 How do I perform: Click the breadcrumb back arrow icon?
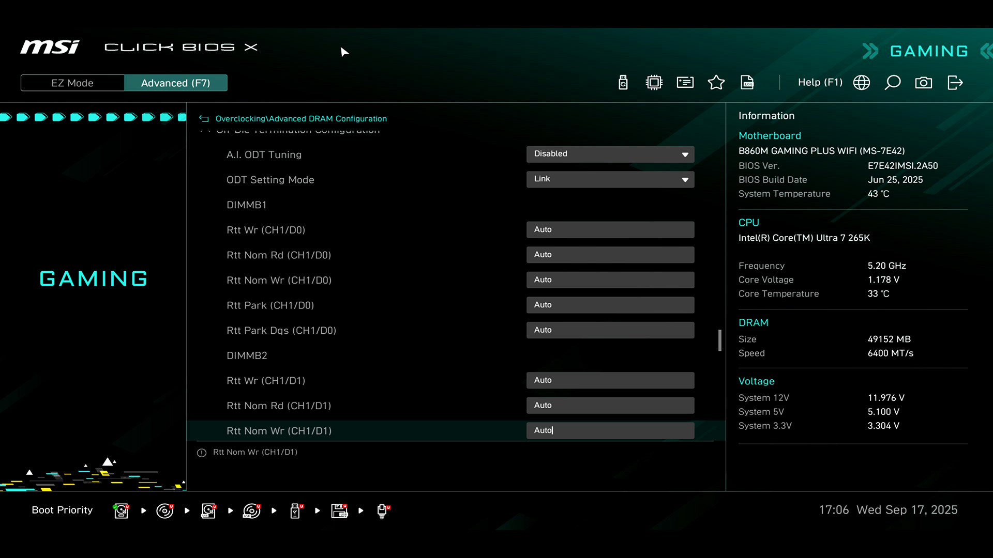[204, 119]
